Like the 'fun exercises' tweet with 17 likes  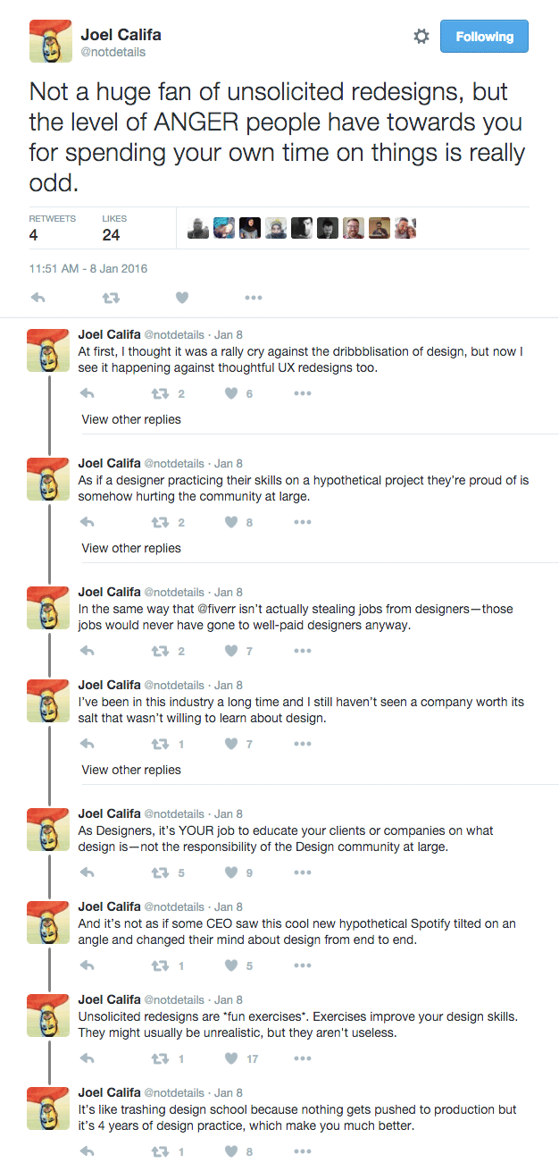[x=231, y=1058]
